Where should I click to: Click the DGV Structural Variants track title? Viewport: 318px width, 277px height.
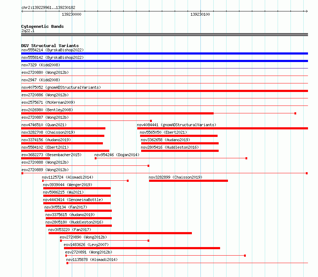point(50,46)
